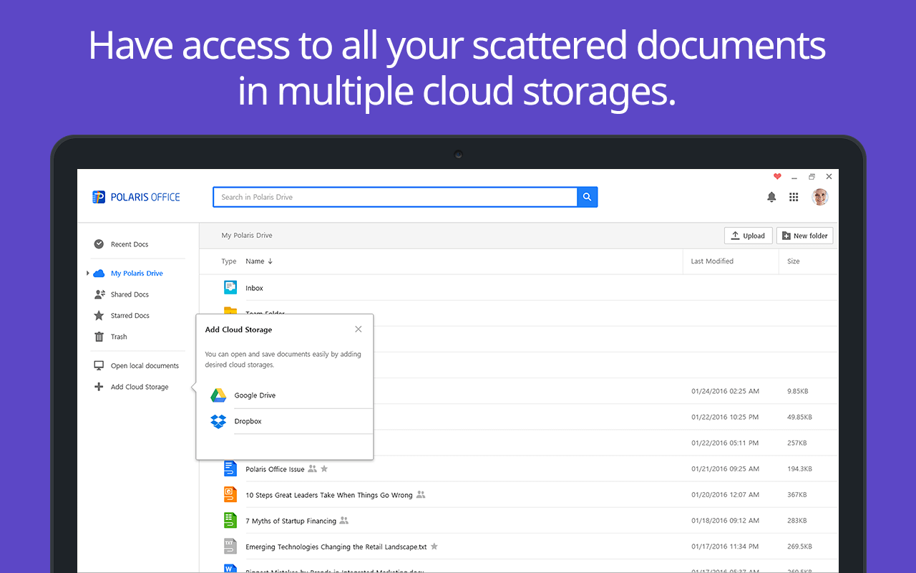Open Shared Docs in sidebar

130,294
